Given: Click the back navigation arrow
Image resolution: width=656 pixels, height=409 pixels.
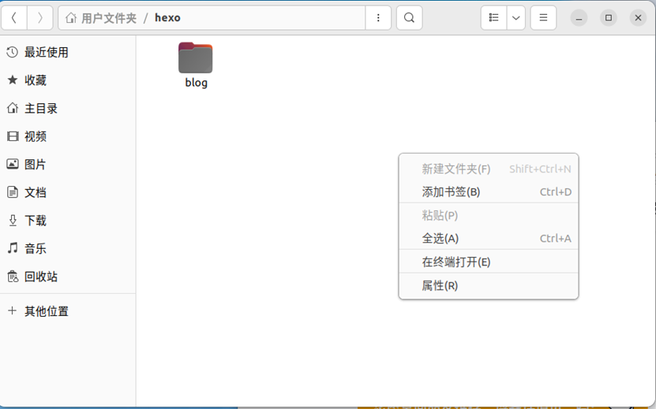Looking at the screenshot, I should [x=14, y=17].
